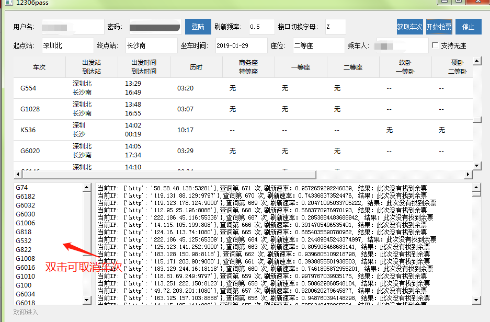Edit the 座位 field showing 二等座

pos(319,45)
